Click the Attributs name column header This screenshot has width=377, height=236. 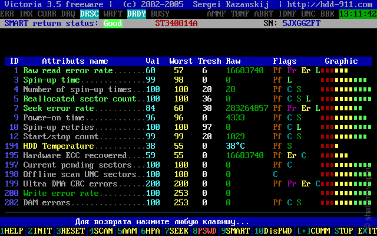[x=75, y=61]
